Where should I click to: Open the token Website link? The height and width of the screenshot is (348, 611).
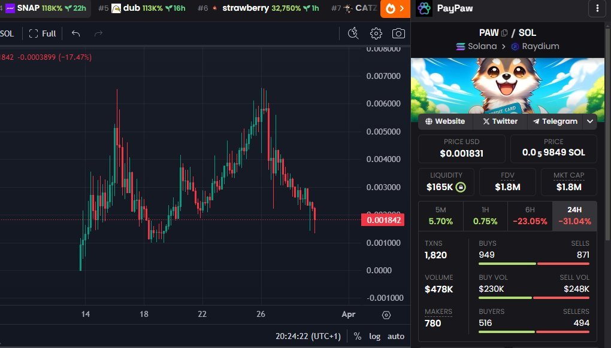point(445,121)
